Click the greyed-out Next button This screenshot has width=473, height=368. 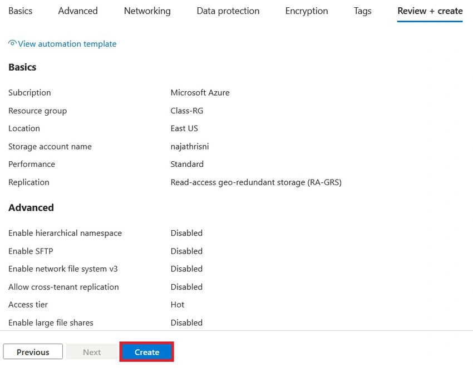coord(92,352)
